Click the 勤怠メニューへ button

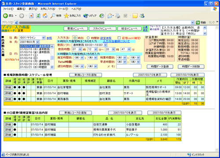click(x=76, y=29)
